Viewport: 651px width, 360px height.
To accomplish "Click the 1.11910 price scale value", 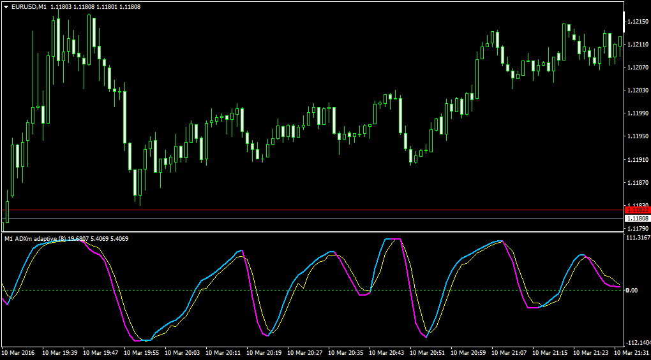I will coord(638,159).
